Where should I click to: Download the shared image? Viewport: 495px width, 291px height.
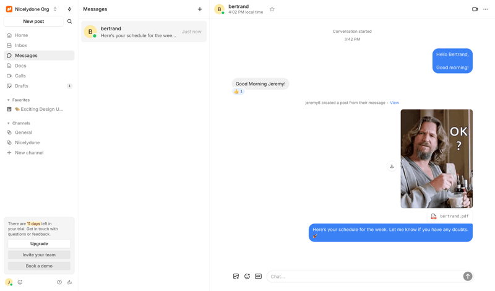[392, 166]
